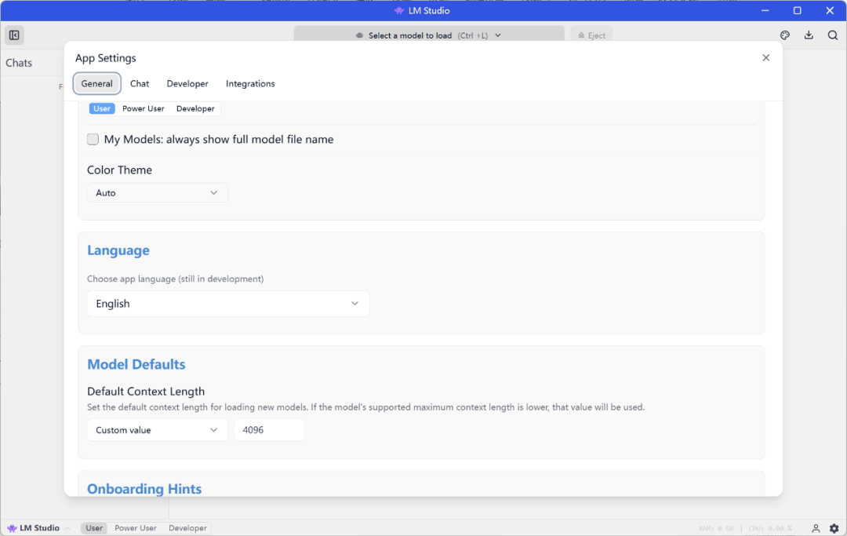Viewport: 847px width, 536px height.
Task: Expand the chevron next to LM Studio label
Action: [67, 528]
